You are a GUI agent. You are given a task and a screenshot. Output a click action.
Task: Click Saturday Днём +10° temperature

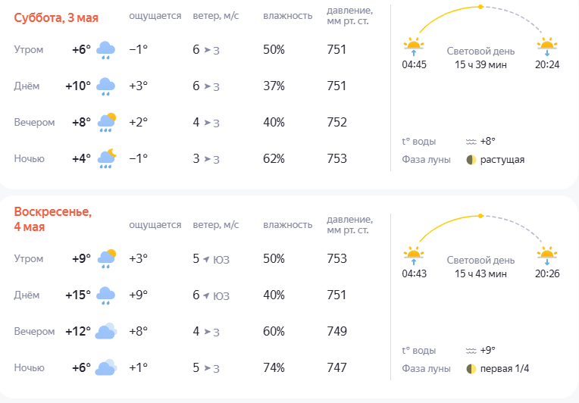tap(78, 86)
